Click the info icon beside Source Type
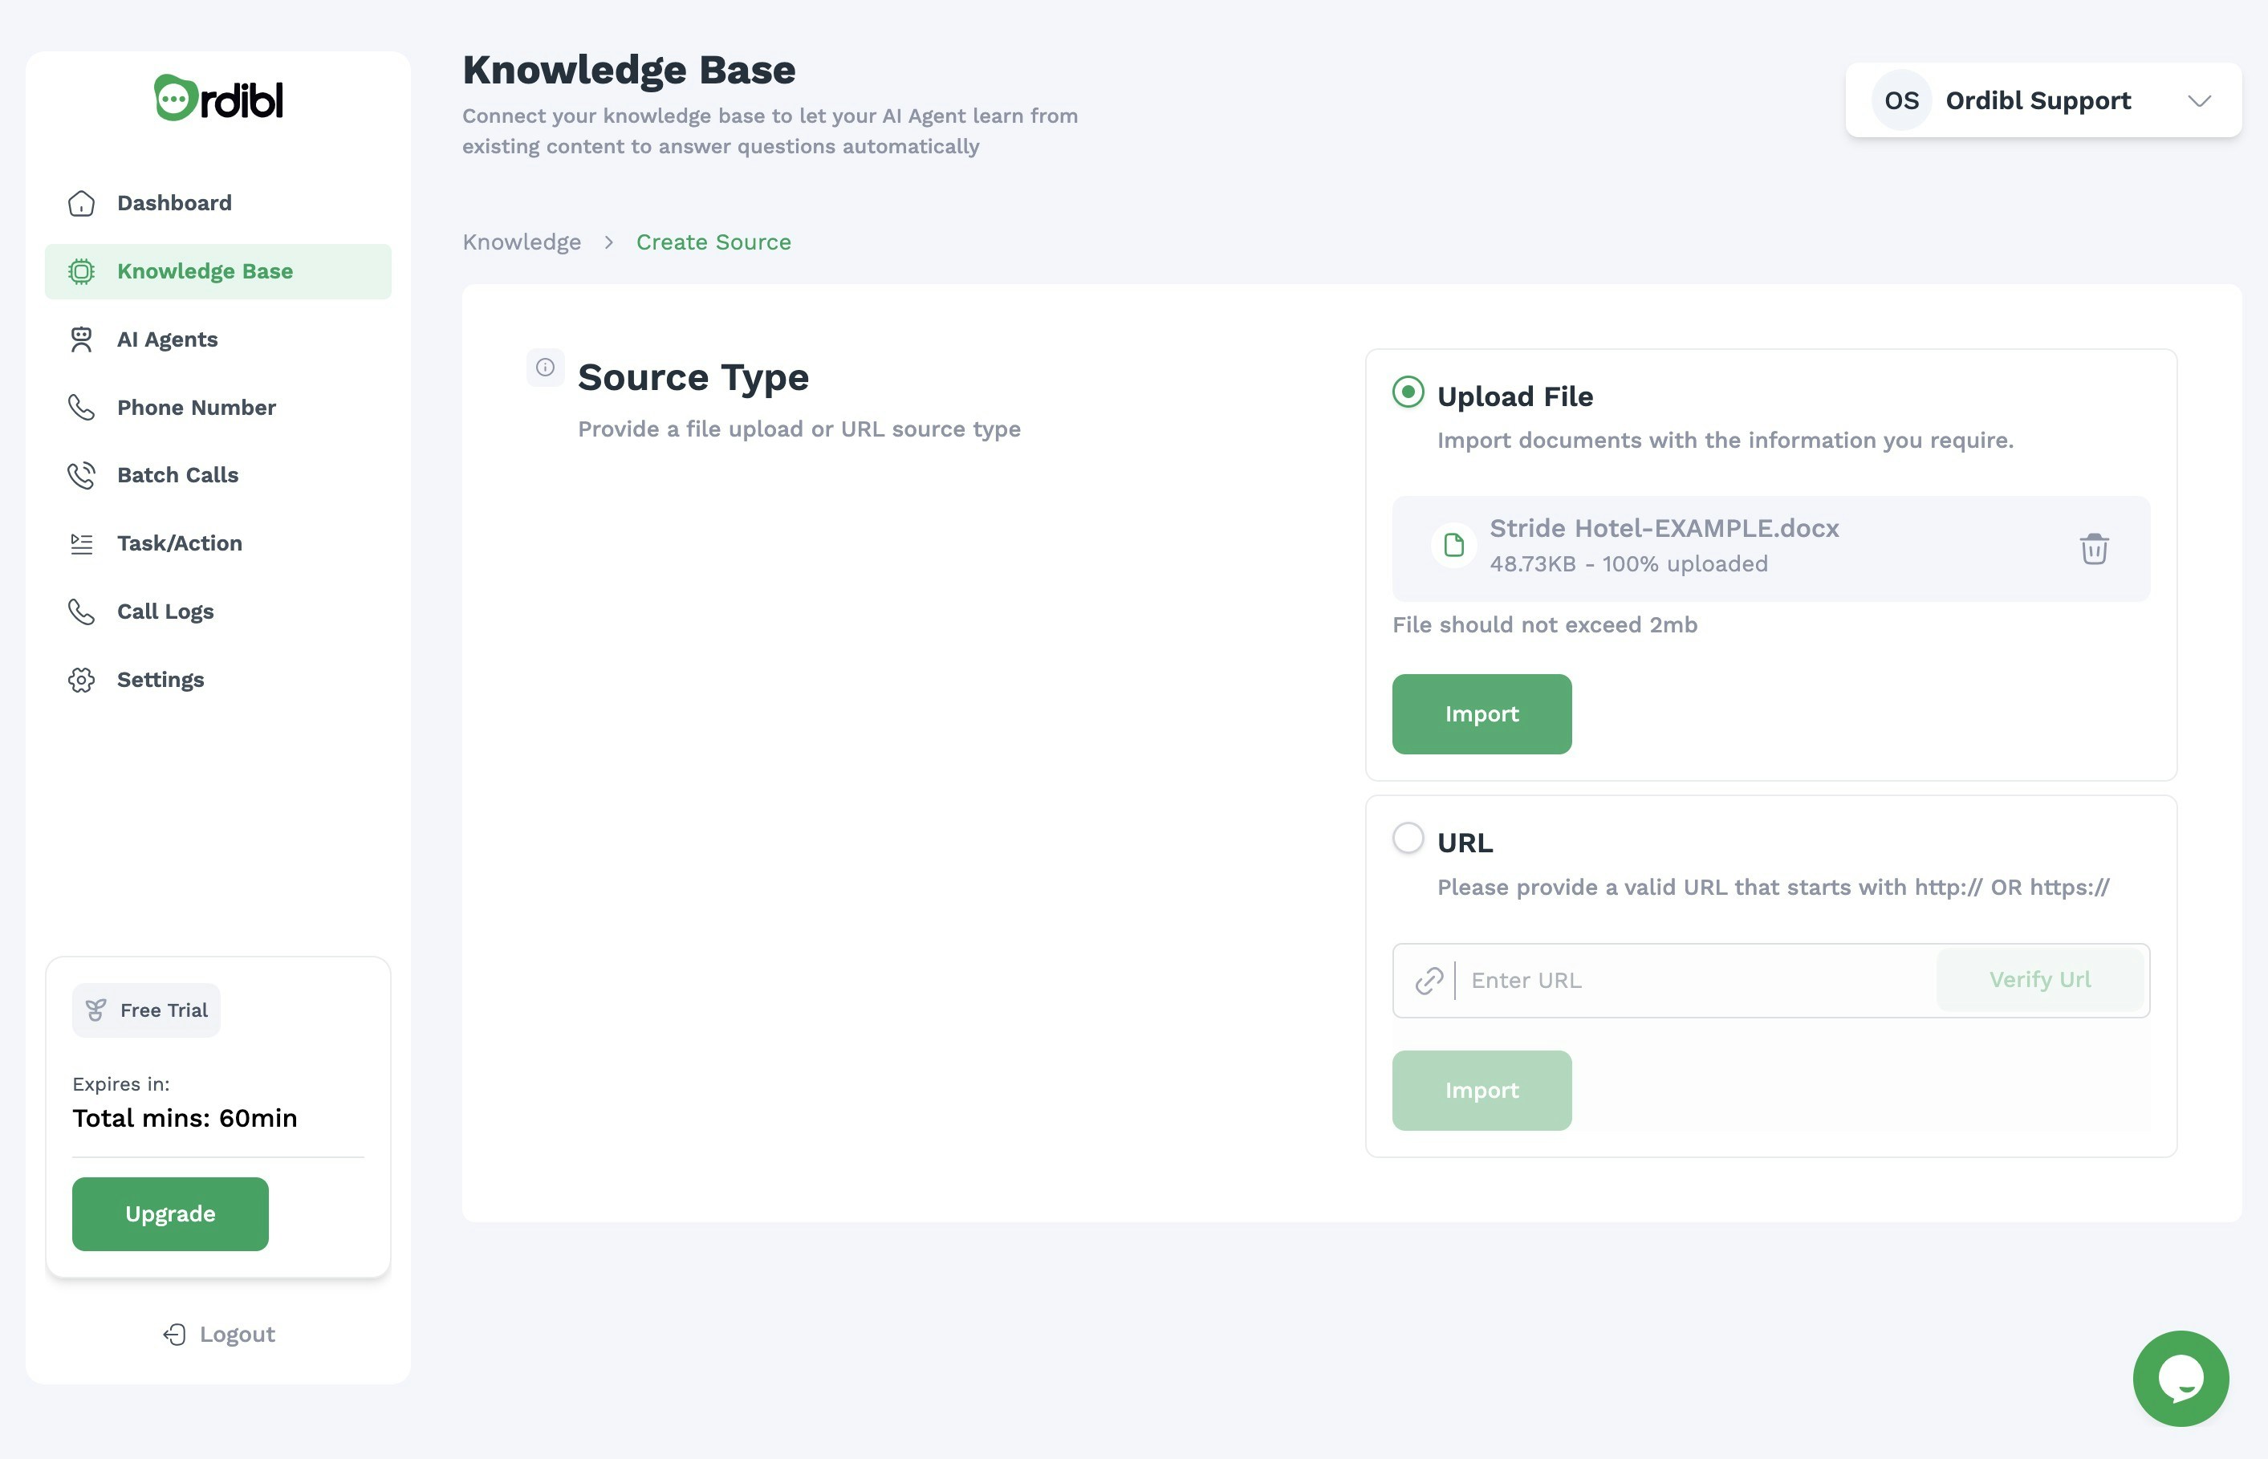Screen dimensions: 2268x1459 pyautogui.click(x=545, y=368)
